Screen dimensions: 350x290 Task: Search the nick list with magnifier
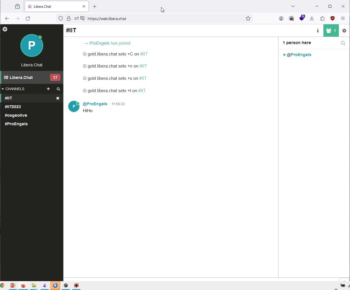pos(343,43)
